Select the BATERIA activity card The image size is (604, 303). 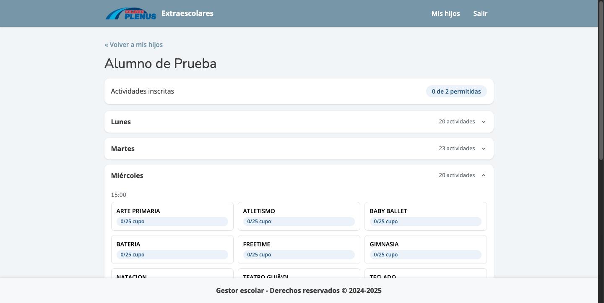tap(172, 250)
